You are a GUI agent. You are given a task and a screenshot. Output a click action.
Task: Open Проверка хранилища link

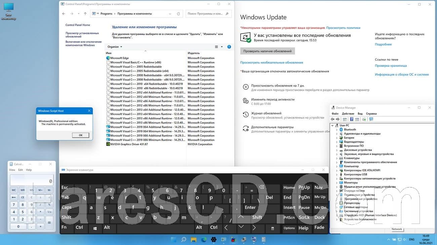click(391, 66)
